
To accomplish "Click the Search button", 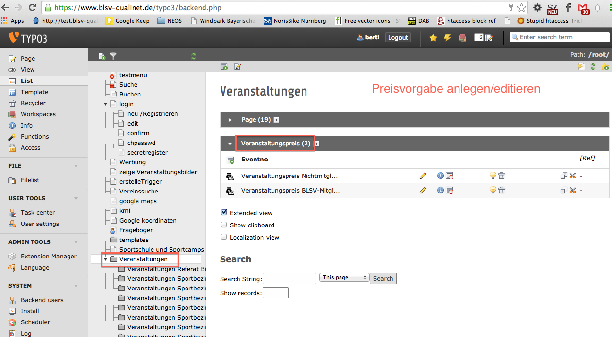I will coord(383,279).
